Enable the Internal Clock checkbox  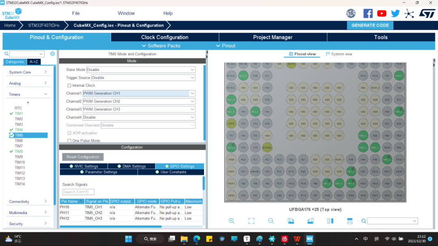69,85
